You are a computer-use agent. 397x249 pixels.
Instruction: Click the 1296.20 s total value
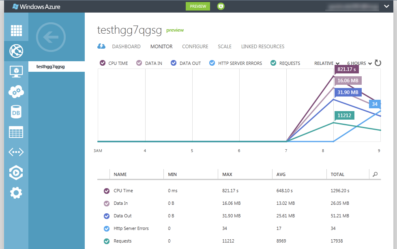[x=340, y=191]
